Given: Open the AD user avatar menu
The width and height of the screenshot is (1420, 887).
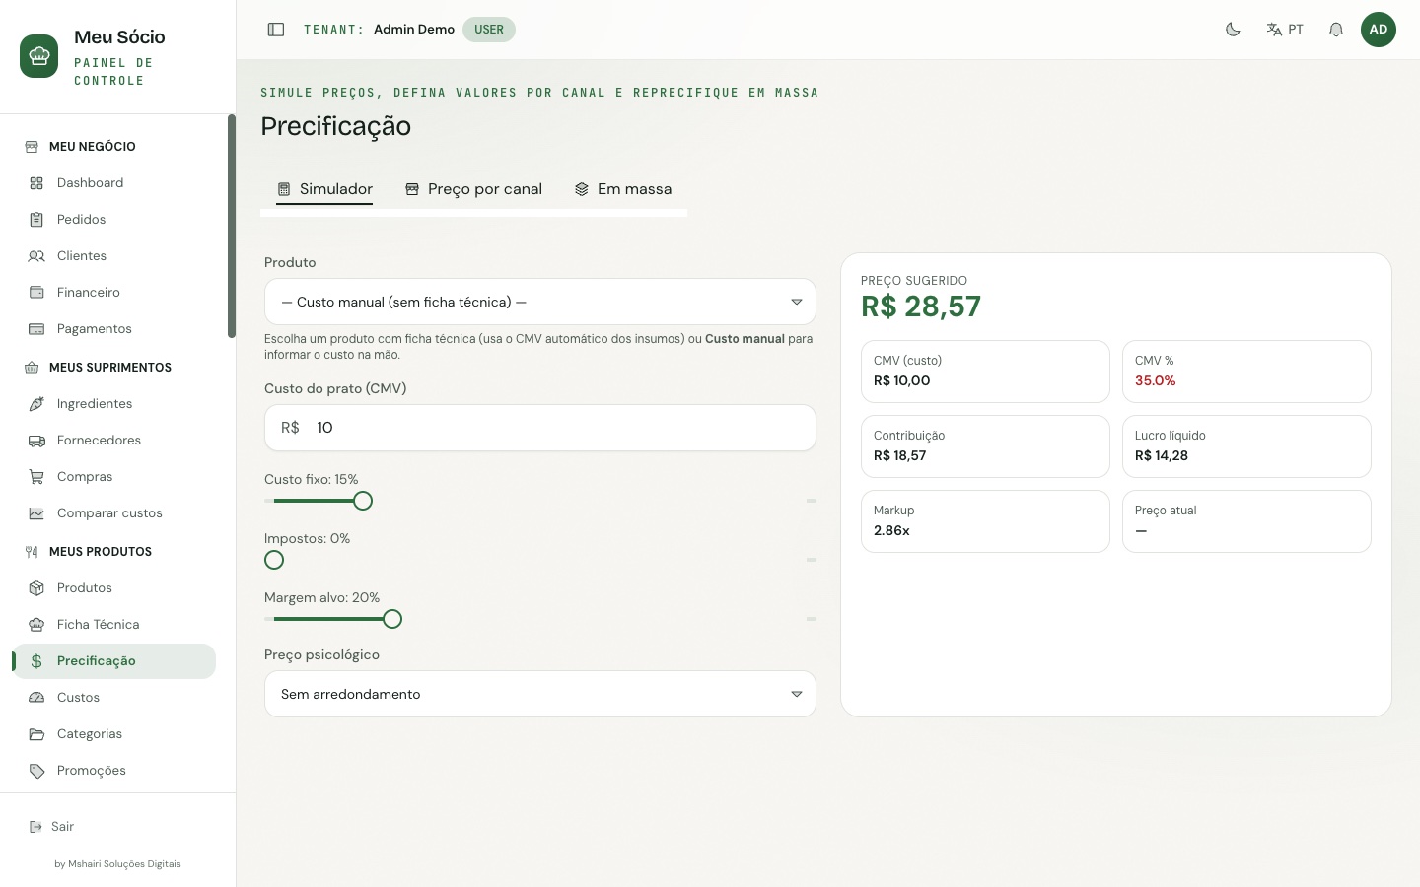Looking at the screenshot, I should pyautogui.click(x=1379, y=30).
